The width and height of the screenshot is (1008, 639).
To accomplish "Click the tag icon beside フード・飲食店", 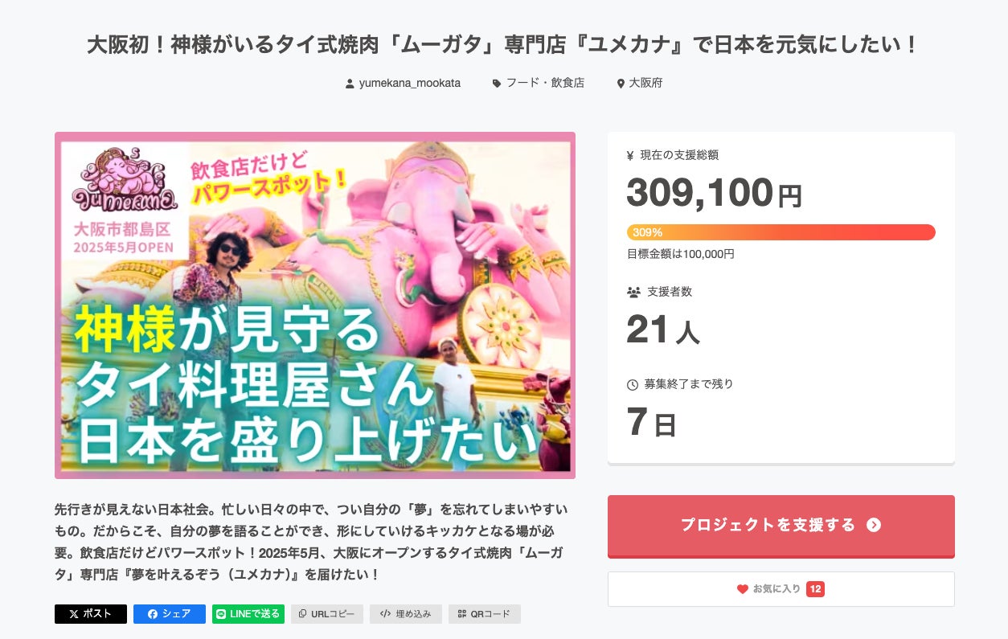I will [x=497, y=84].
